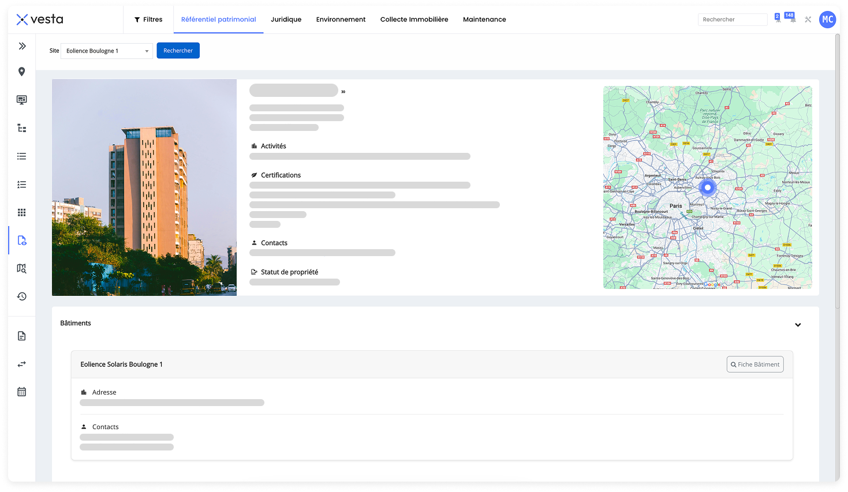Expand the sidebar with the double-chevron icon
This screenshot has height=492, width=848.
click(x=22, y=46)
